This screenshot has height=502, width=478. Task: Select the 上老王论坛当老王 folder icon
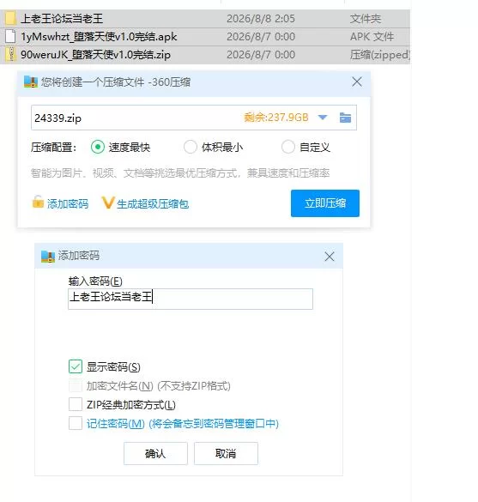pos(10,19)
